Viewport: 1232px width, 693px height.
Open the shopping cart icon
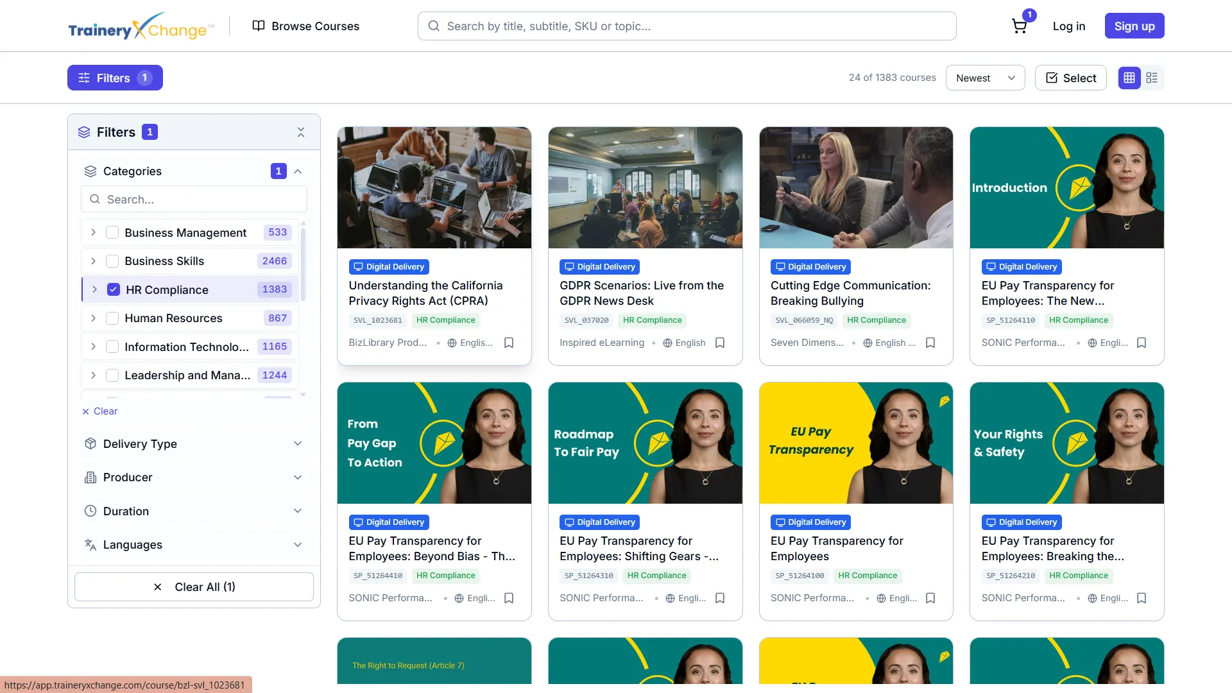[1019, 26]
